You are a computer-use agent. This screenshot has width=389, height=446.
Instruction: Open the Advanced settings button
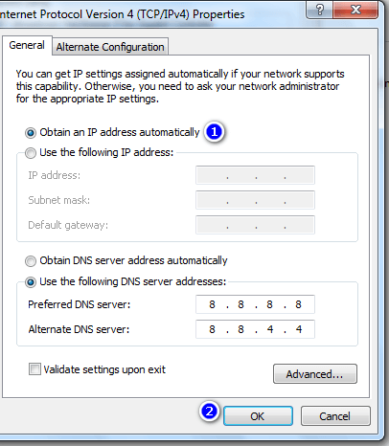[315, 374]
